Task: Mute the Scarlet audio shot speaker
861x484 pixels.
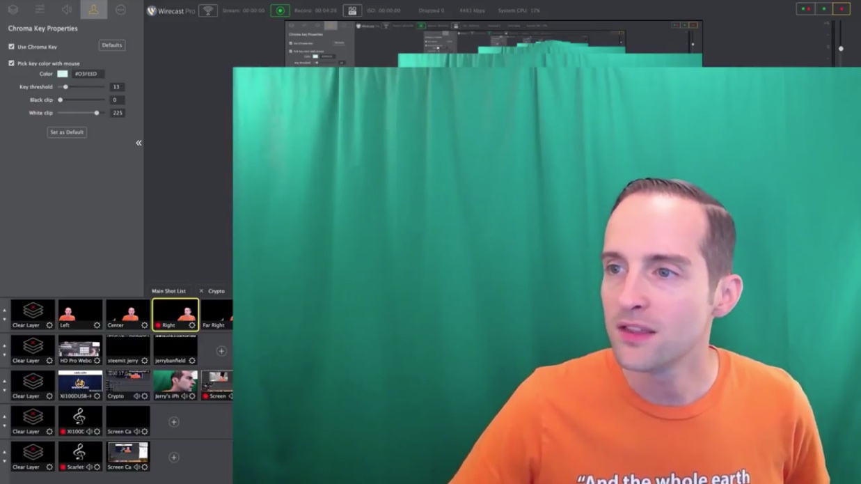Action: (89, 467)
